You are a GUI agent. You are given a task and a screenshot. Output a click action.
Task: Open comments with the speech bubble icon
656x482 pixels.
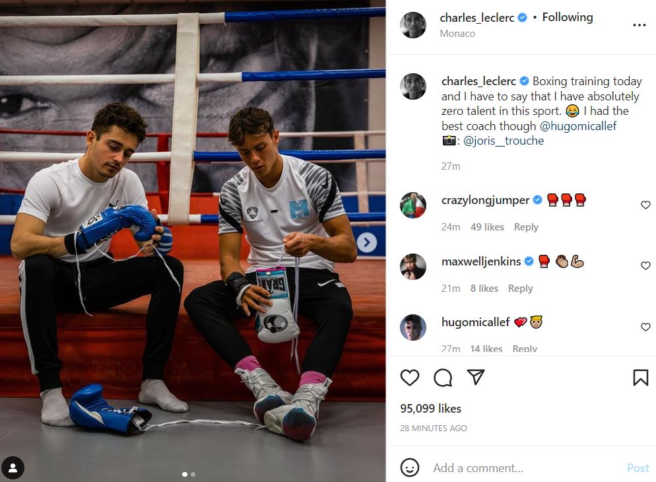443,378
